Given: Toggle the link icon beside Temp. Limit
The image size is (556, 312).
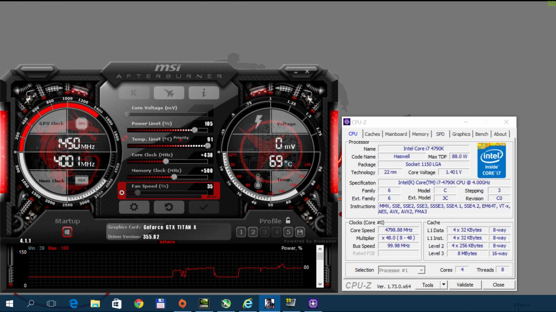Looking at the screenshot, I should click(125, 138).
